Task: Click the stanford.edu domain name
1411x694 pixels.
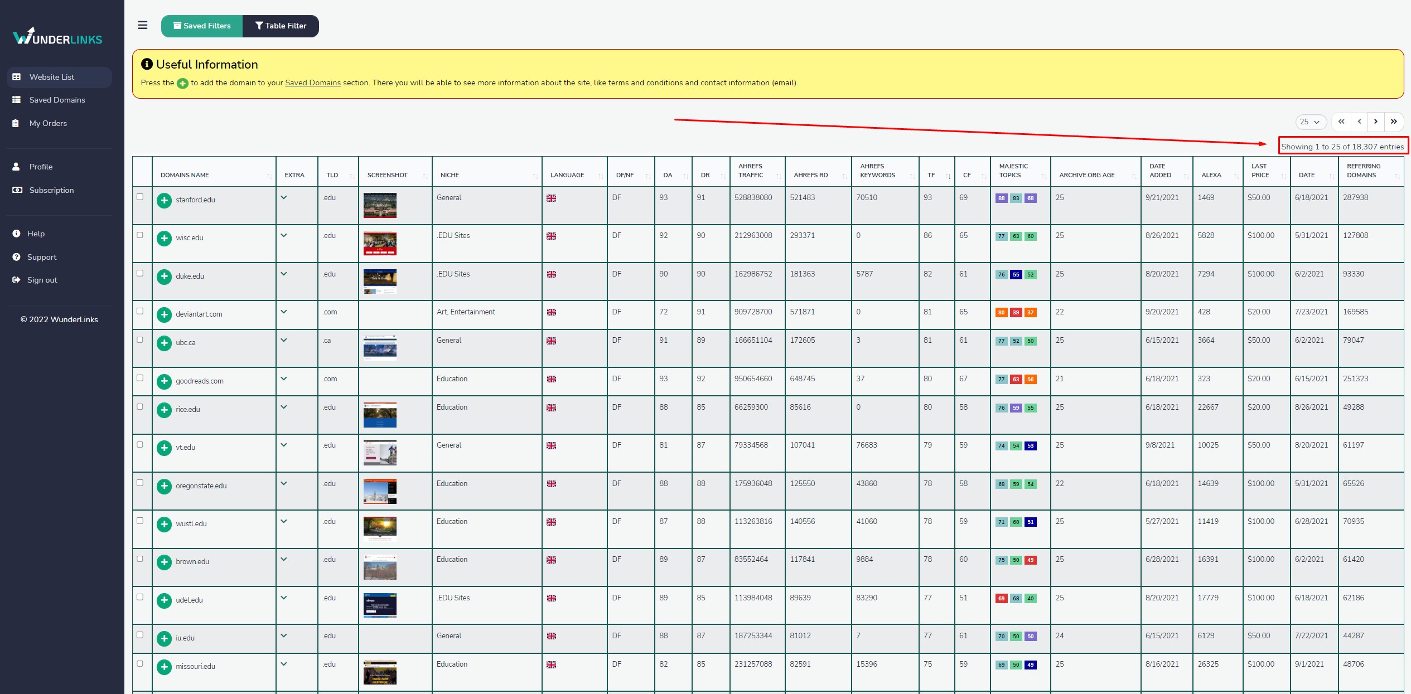Action: click(x=195, y=200)
